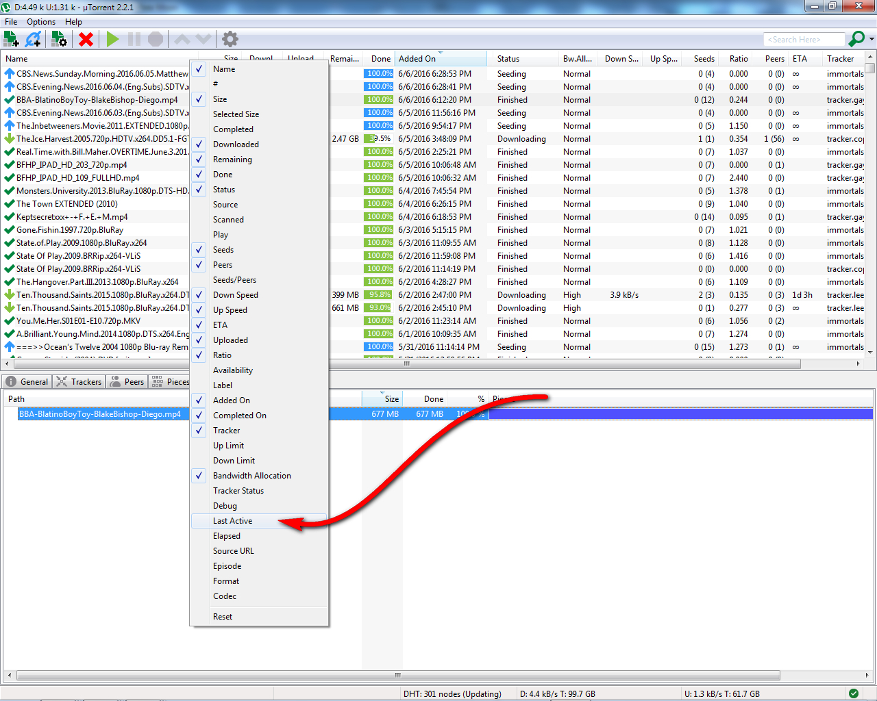Open the Options menu
The width and height of the screenshot is (877, 701).
point(41,22)
